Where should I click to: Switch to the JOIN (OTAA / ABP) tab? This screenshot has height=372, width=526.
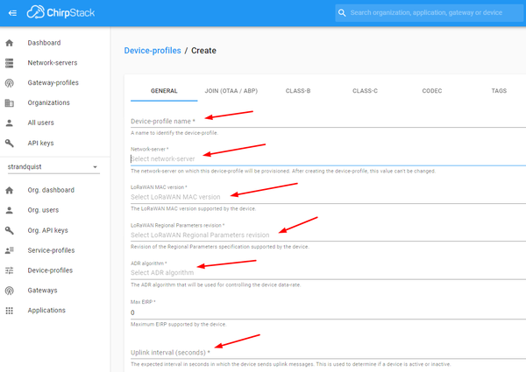(x=230, y=91)
